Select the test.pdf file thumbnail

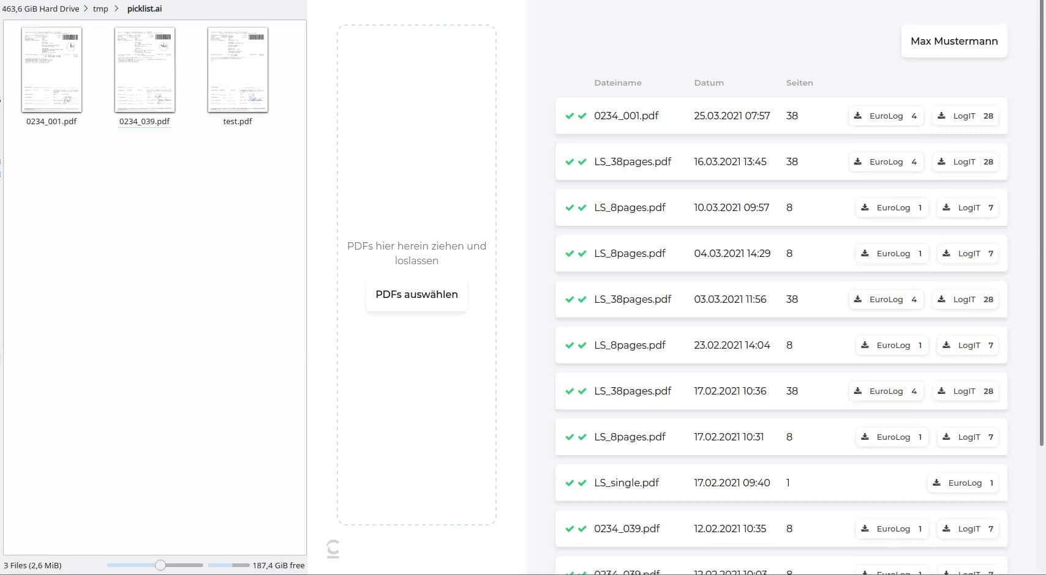pyautogui.click(x=238, y=70)
